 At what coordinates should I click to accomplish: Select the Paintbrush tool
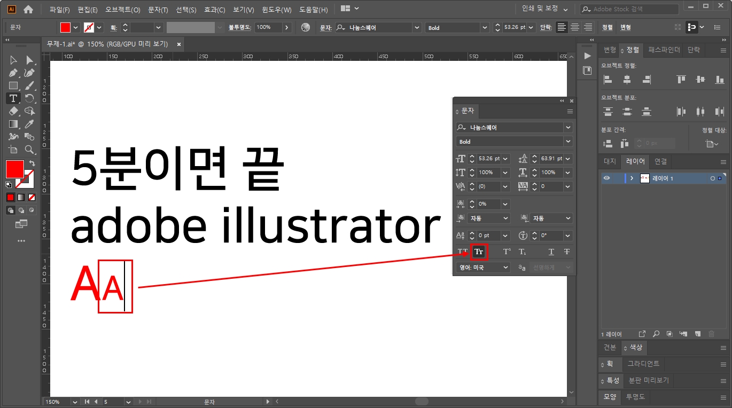29,85
